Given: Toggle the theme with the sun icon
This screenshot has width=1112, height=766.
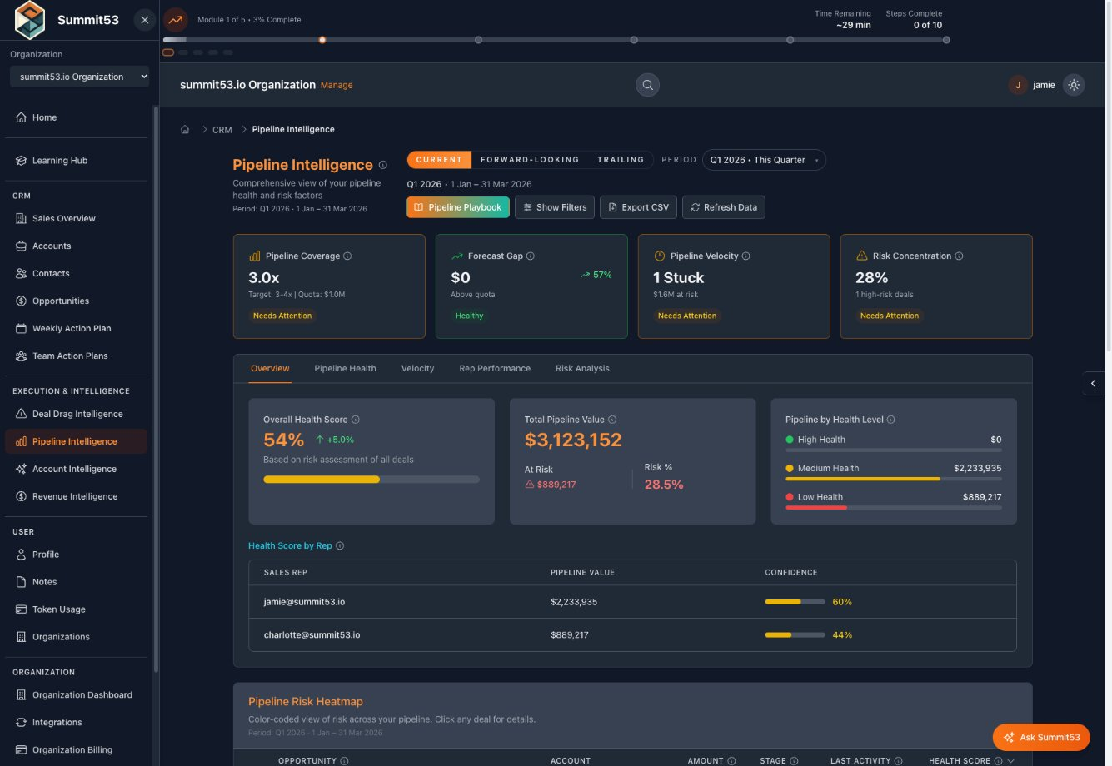Looking at the screenshot, I should [1075, 84].
